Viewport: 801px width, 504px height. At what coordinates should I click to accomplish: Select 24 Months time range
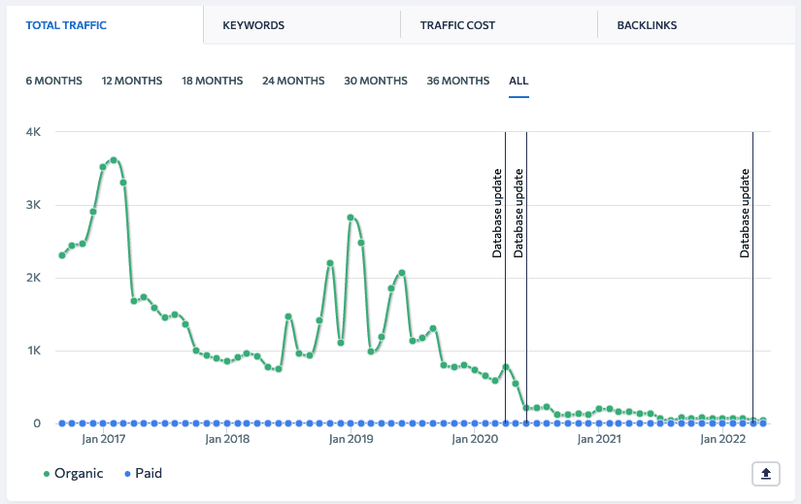tap(293, 81)
